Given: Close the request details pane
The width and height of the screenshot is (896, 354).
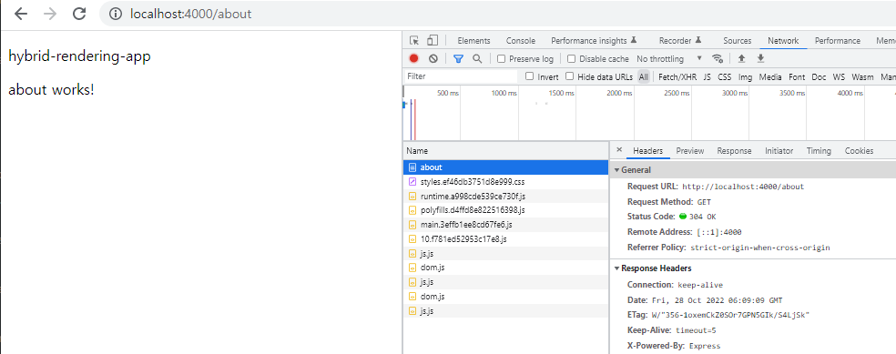Looking at the screenshot, I should point(619,150).
